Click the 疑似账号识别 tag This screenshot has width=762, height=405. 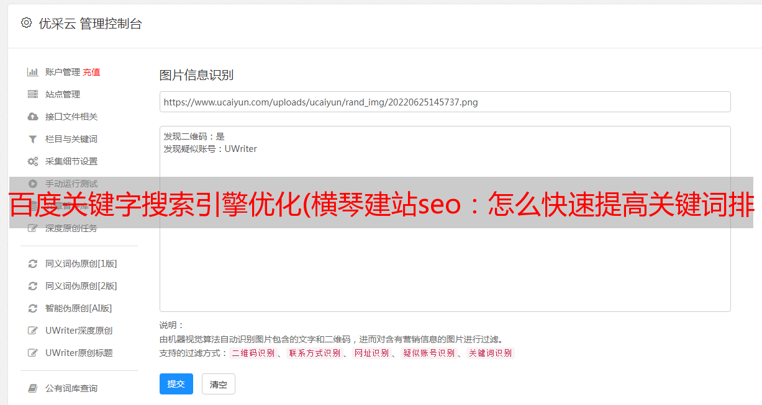[429, 353]
